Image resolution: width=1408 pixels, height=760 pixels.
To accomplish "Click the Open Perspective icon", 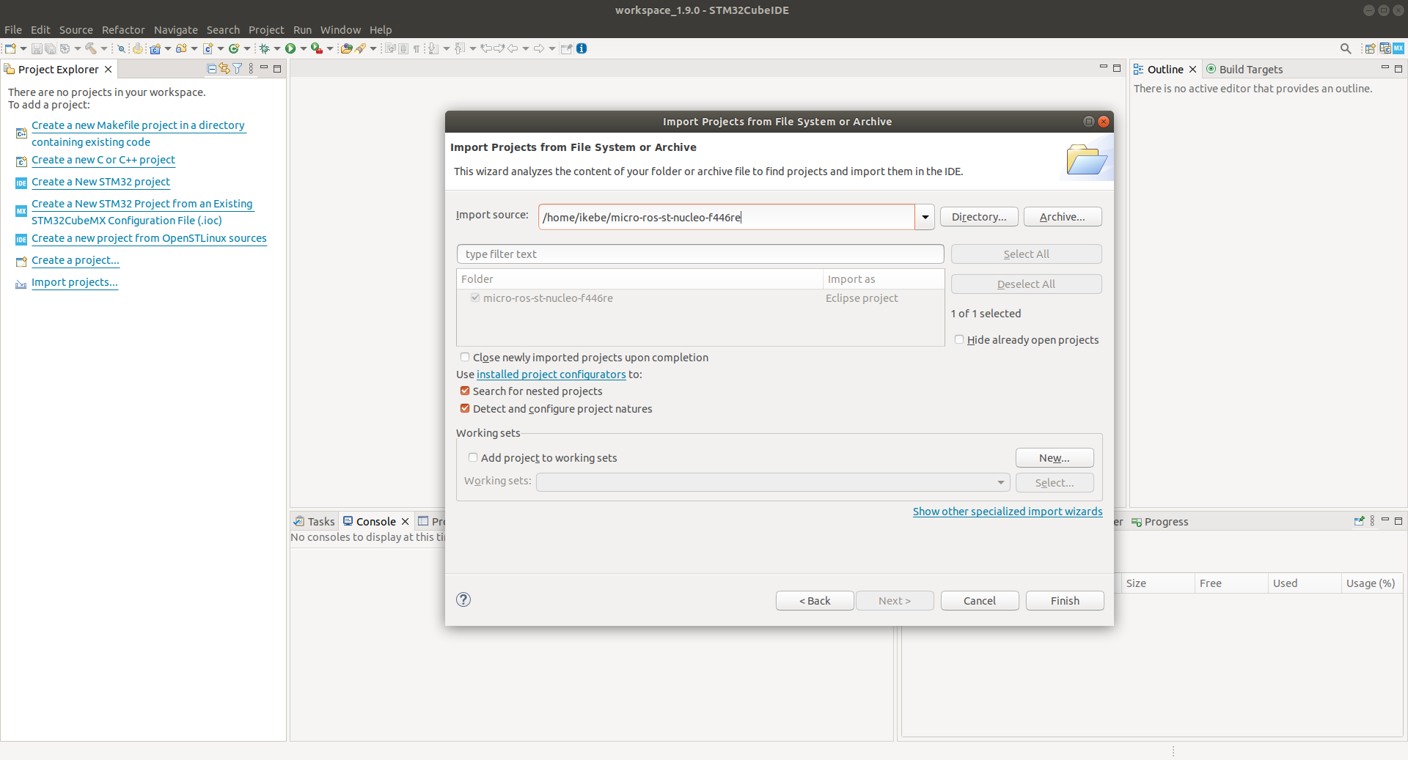I will [1369, 48].
